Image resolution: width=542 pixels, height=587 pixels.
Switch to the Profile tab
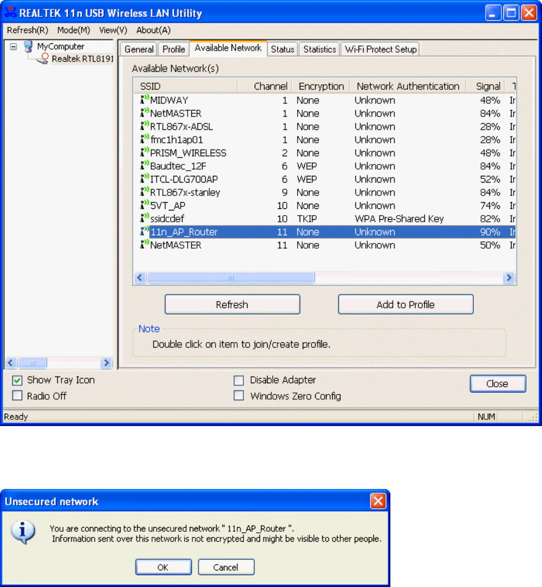pyautogui.click(x=174, y=50)
